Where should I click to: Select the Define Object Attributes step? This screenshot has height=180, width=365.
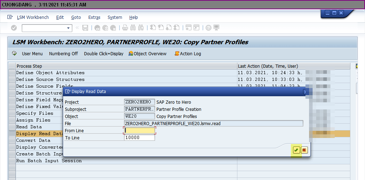click(x=50, y=73)
